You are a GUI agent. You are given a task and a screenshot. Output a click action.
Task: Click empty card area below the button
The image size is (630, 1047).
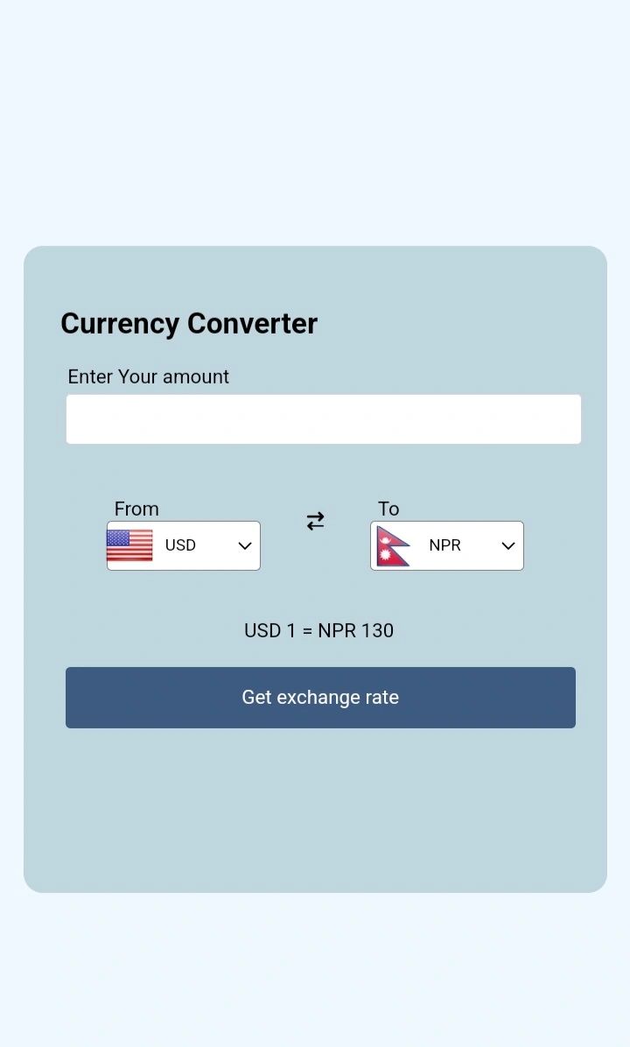315,808
